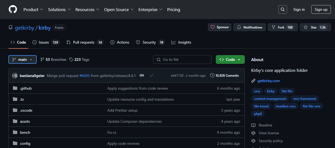The height and width of the screenshot is (148, 335).
Task: Open the search magnifier button
Action: [282, 9]
